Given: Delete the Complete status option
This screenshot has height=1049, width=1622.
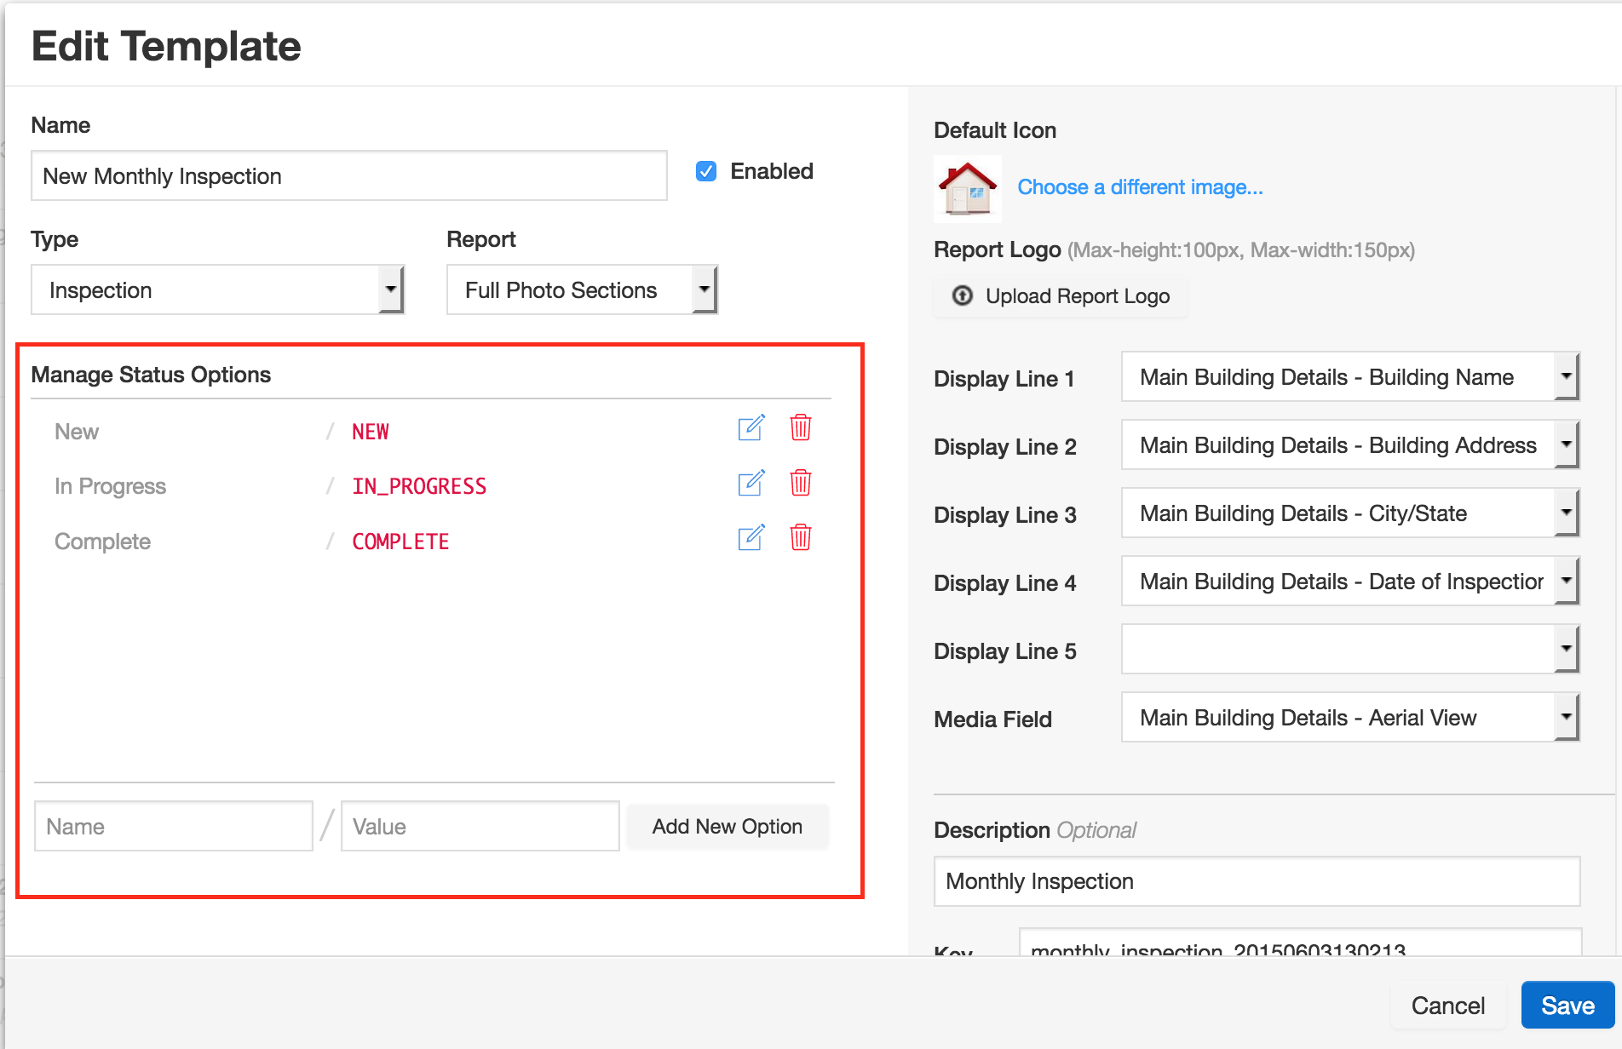Looking at the screenshot, I should pyautogui.click(x=800, y=538).
